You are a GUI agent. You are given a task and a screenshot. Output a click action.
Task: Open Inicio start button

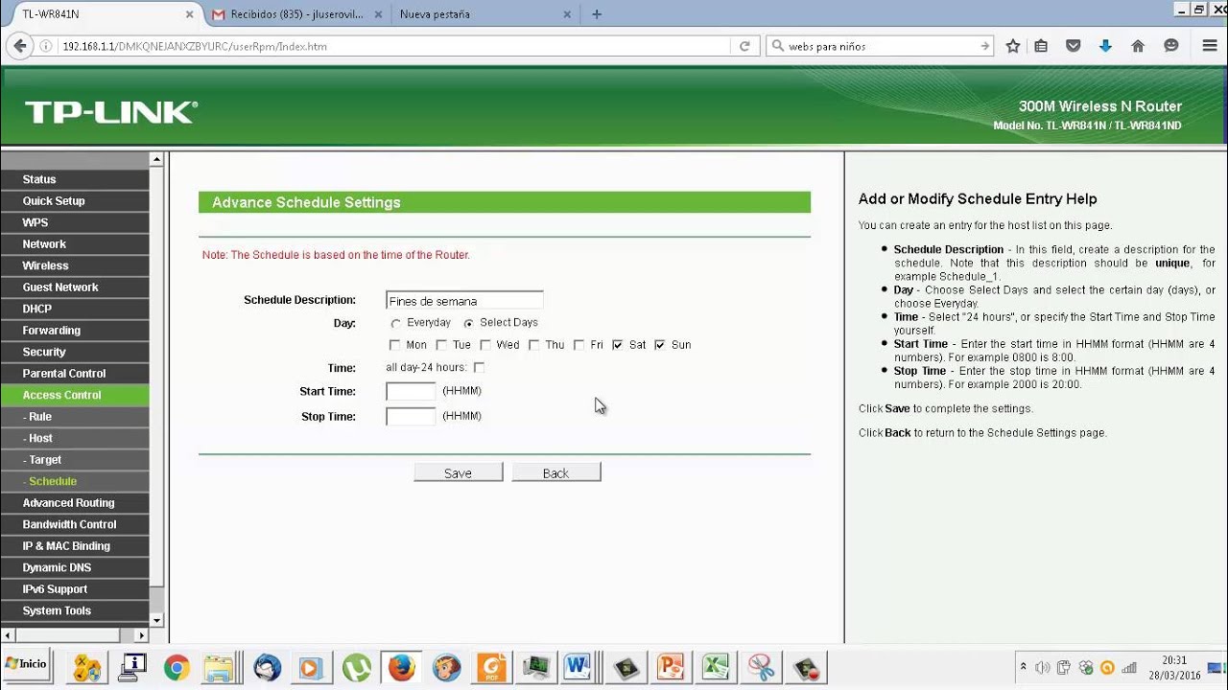tap(26, 664)
